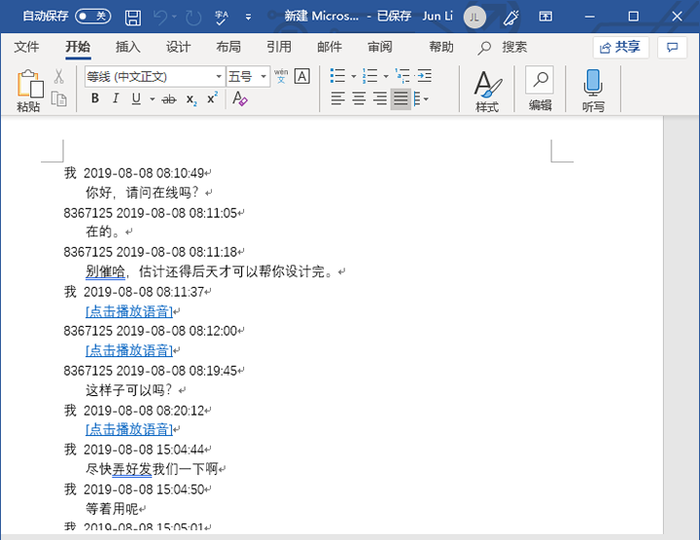Click the bullet list icon
The image size is (700, 540).
pyautogui.click(x=338, y=76)
